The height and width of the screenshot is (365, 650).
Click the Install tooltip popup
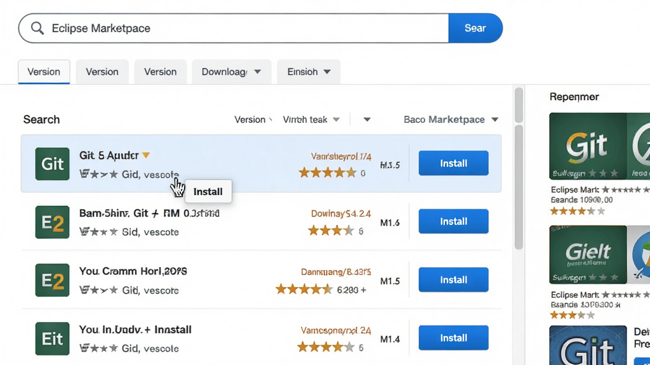tap(208, 191)
